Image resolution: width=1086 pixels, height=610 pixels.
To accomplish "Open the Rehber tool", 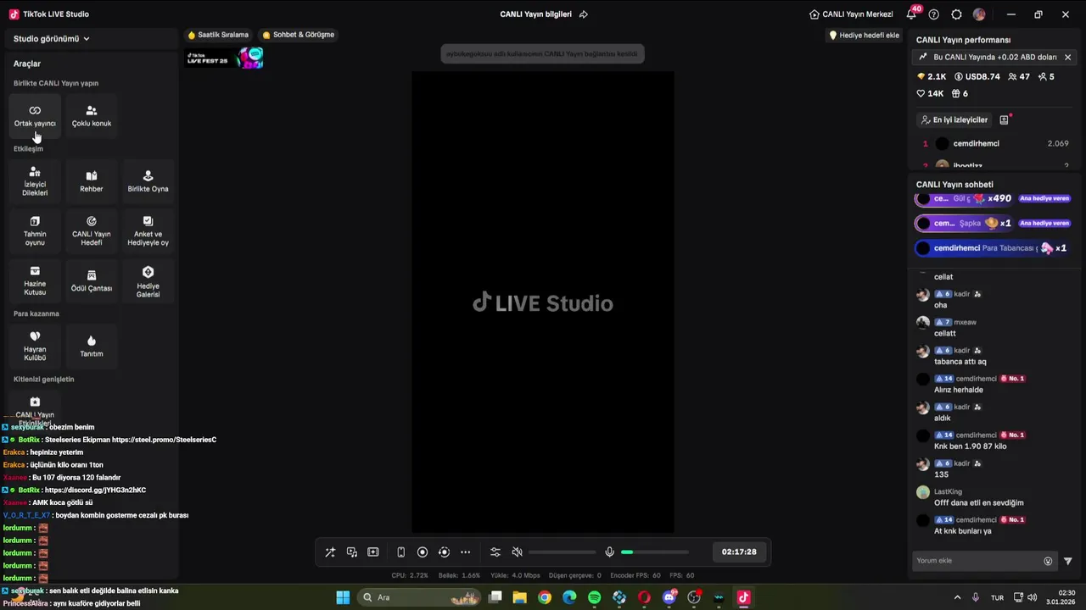I will click(x=92, y=181).
